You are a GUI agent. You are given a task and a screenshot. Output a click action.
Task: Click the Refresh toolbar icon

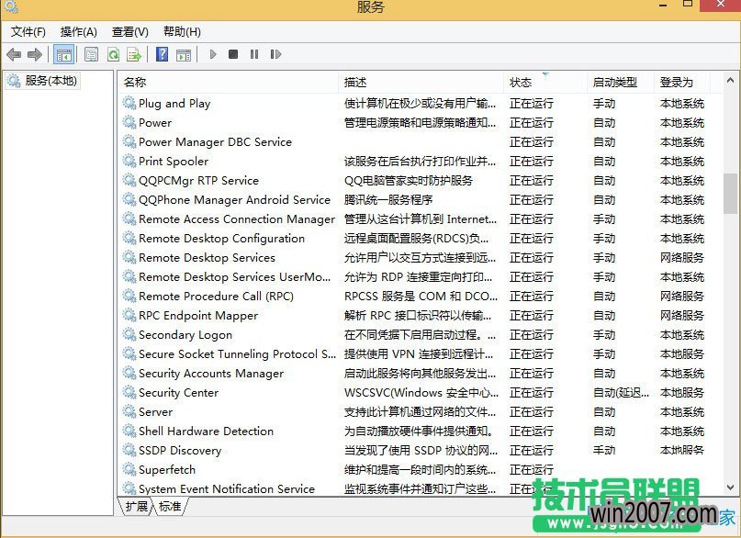114,55
